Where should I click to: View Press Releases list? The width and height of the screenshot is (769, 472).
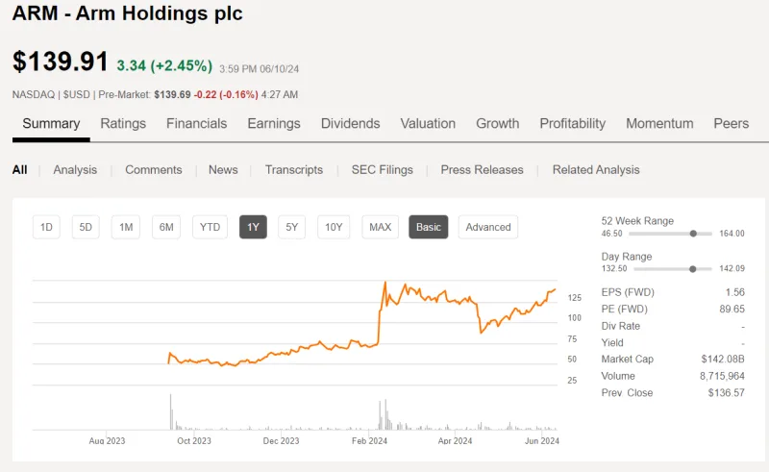point(482,169)
